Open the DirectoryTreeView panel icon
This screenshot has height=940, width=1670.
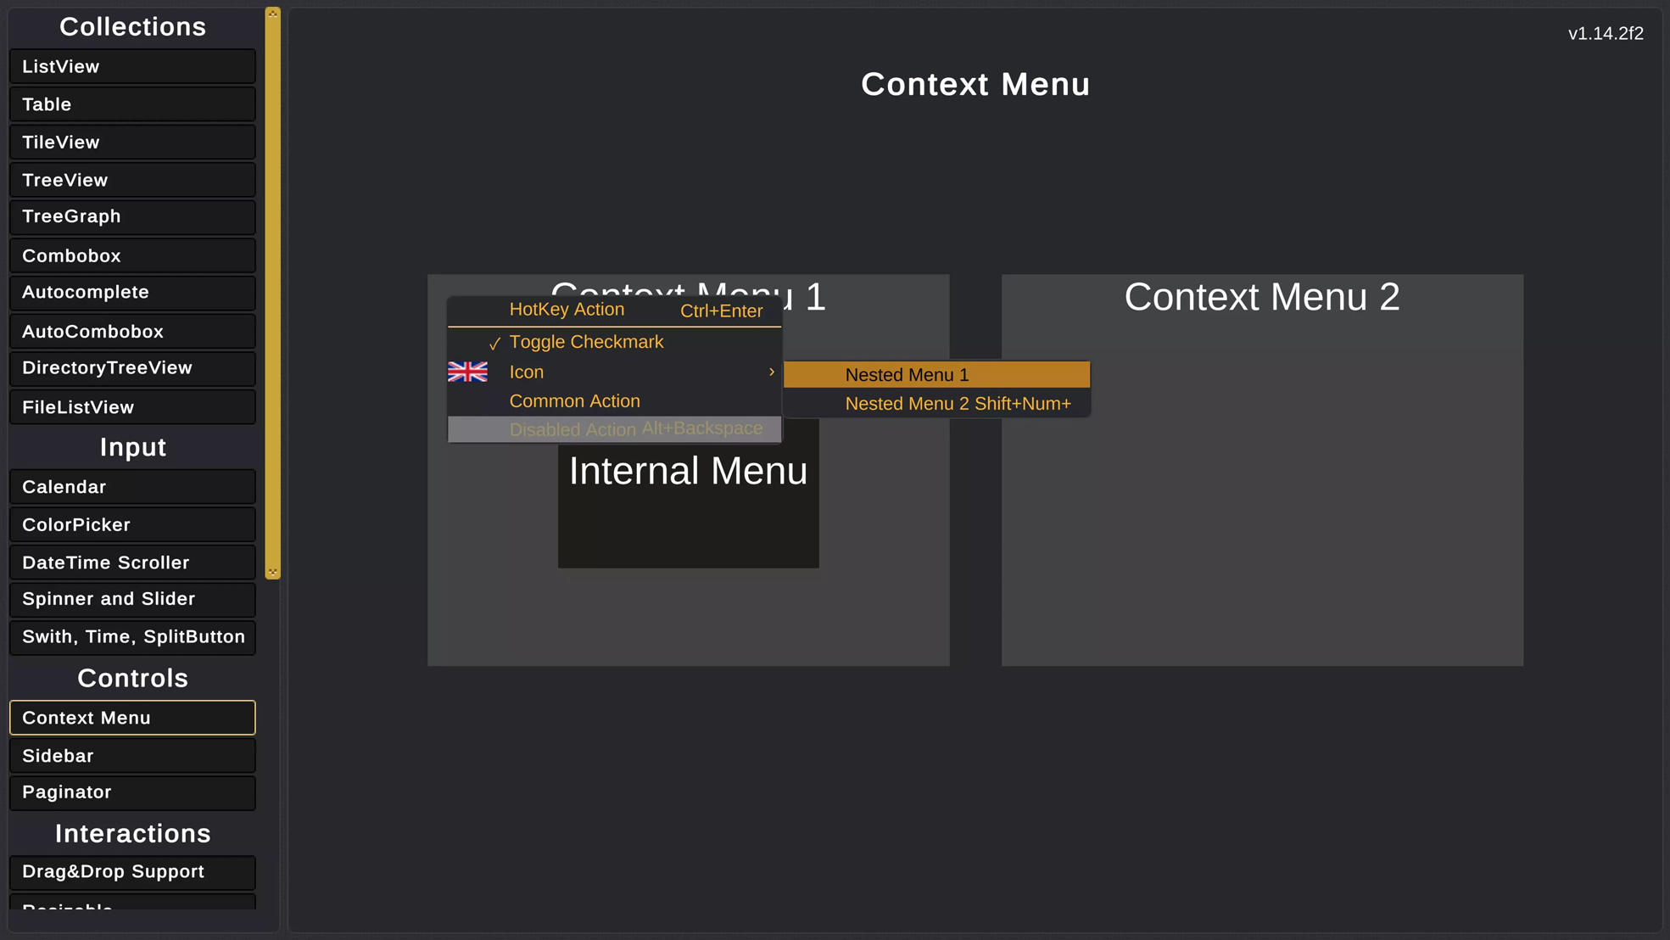click(131, 367)
